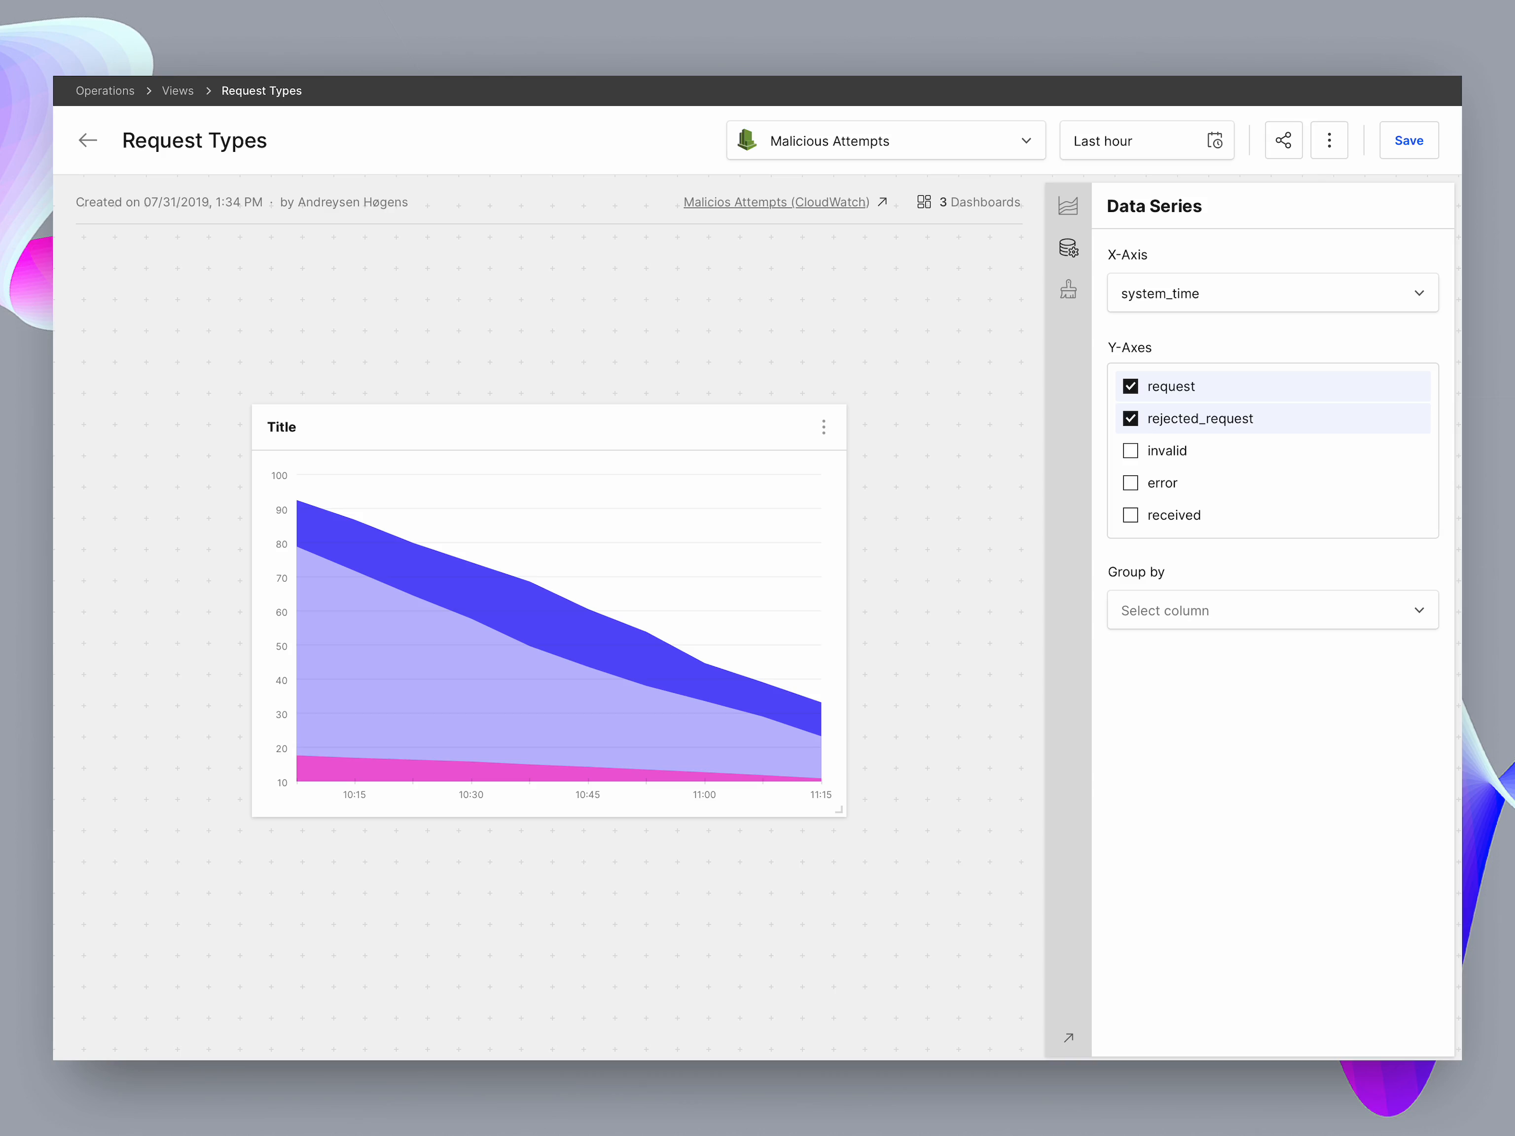Select the style brush icon in sidebar

pyautogui.click(x=1069, y=289)
